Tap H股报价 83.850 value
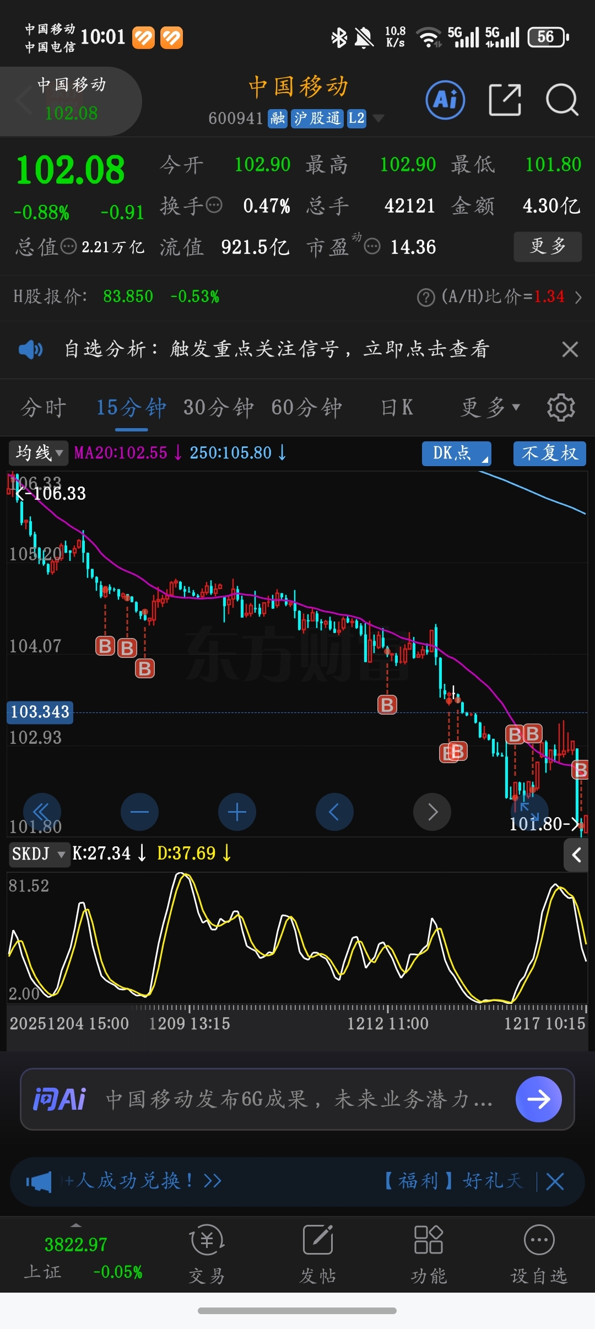 click(x=128, y=296)
